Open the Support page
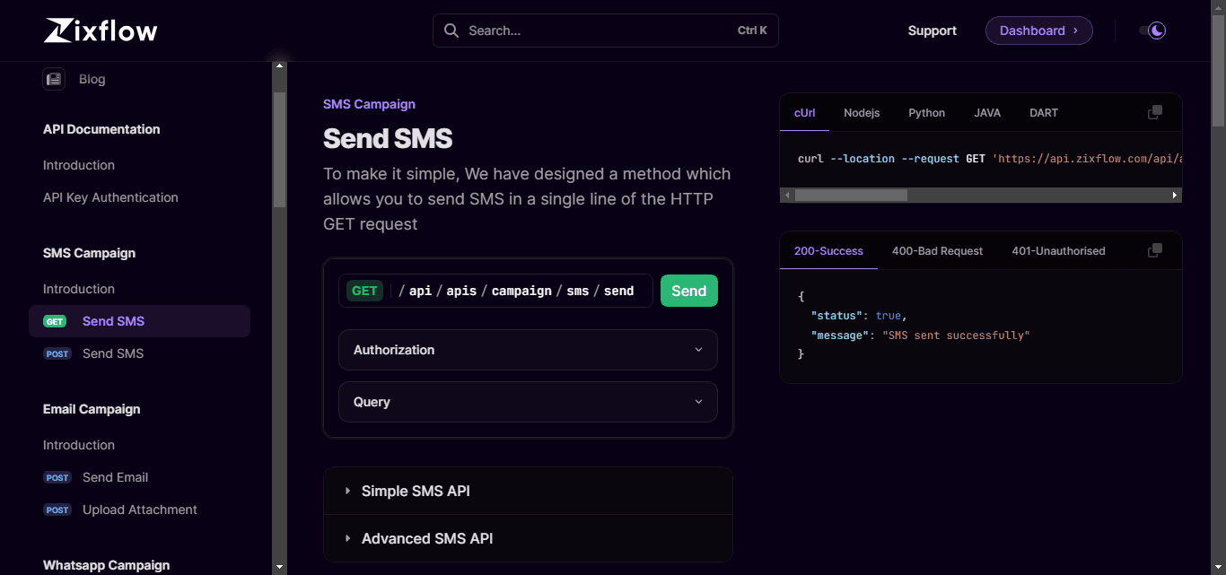Screen dimensions: 1226x575 [x=932, y=30]
